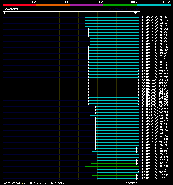Click the green alignment bar for B8BXA1

point(111,166)
